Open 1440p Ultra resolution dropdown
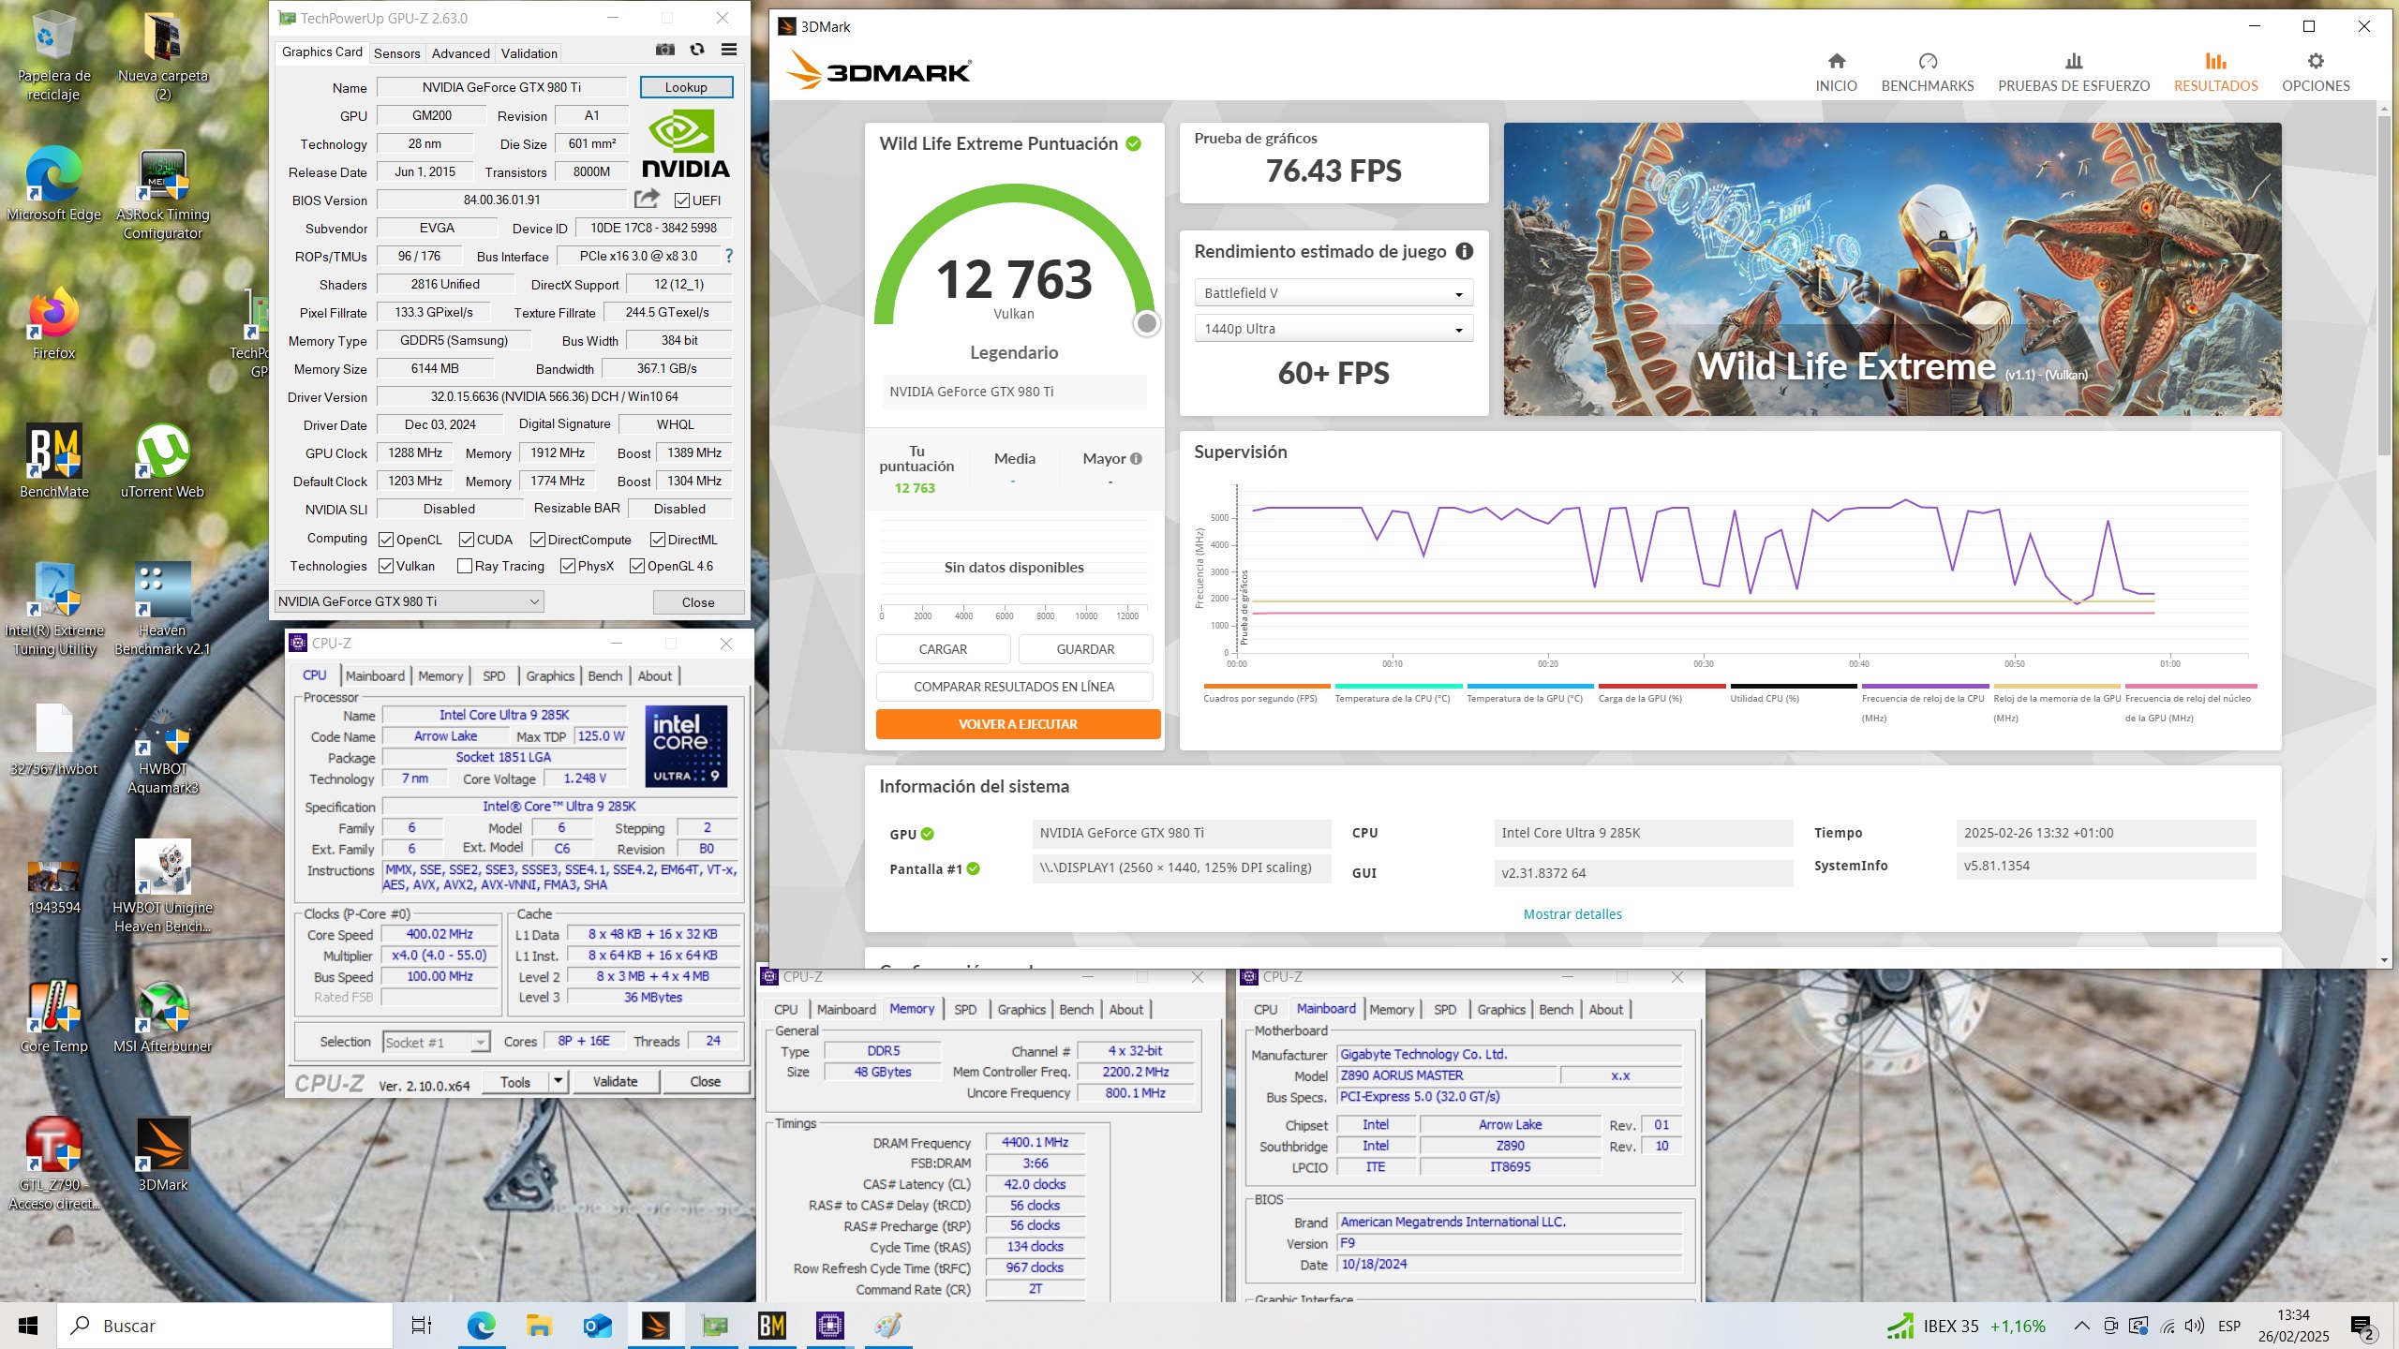The width and height of the screenshot is (2399, 1349). click(x=1334, y=329)
